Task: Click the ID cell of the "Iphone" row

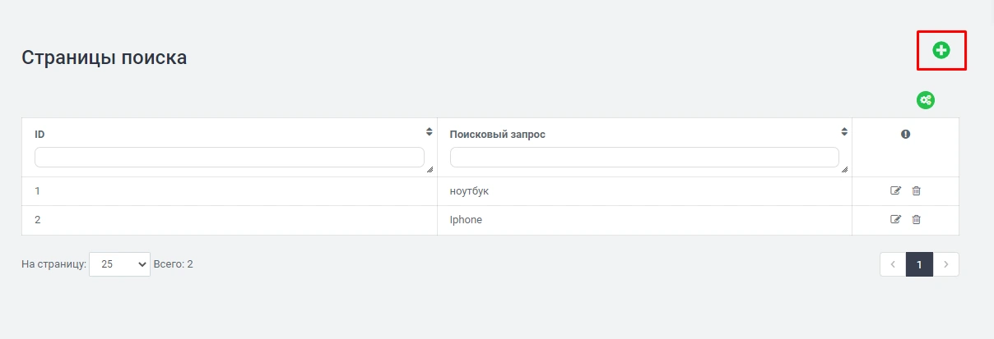Action: (x=38, y=220)
